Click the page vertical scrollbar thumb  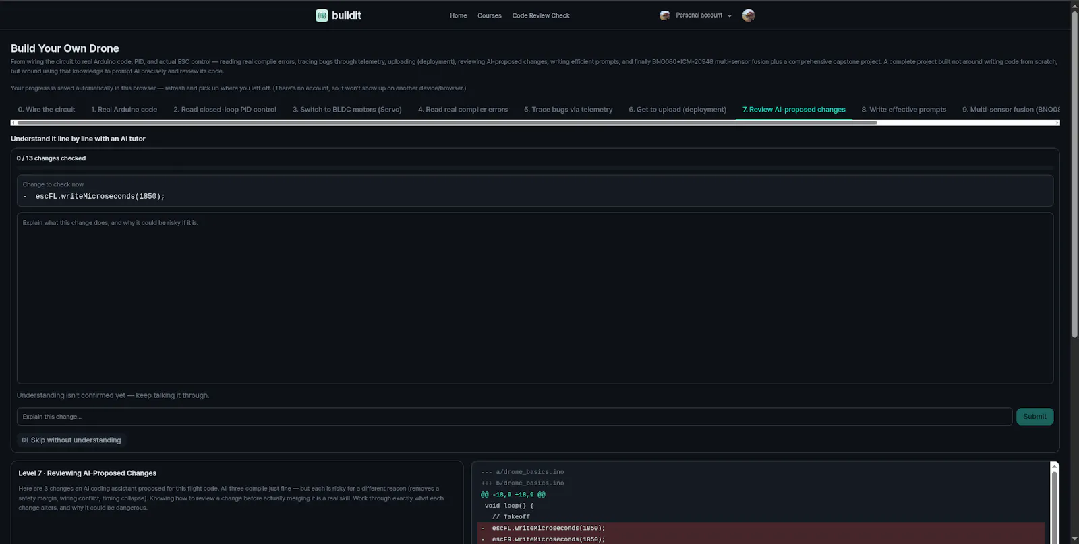click(1074, 174)
